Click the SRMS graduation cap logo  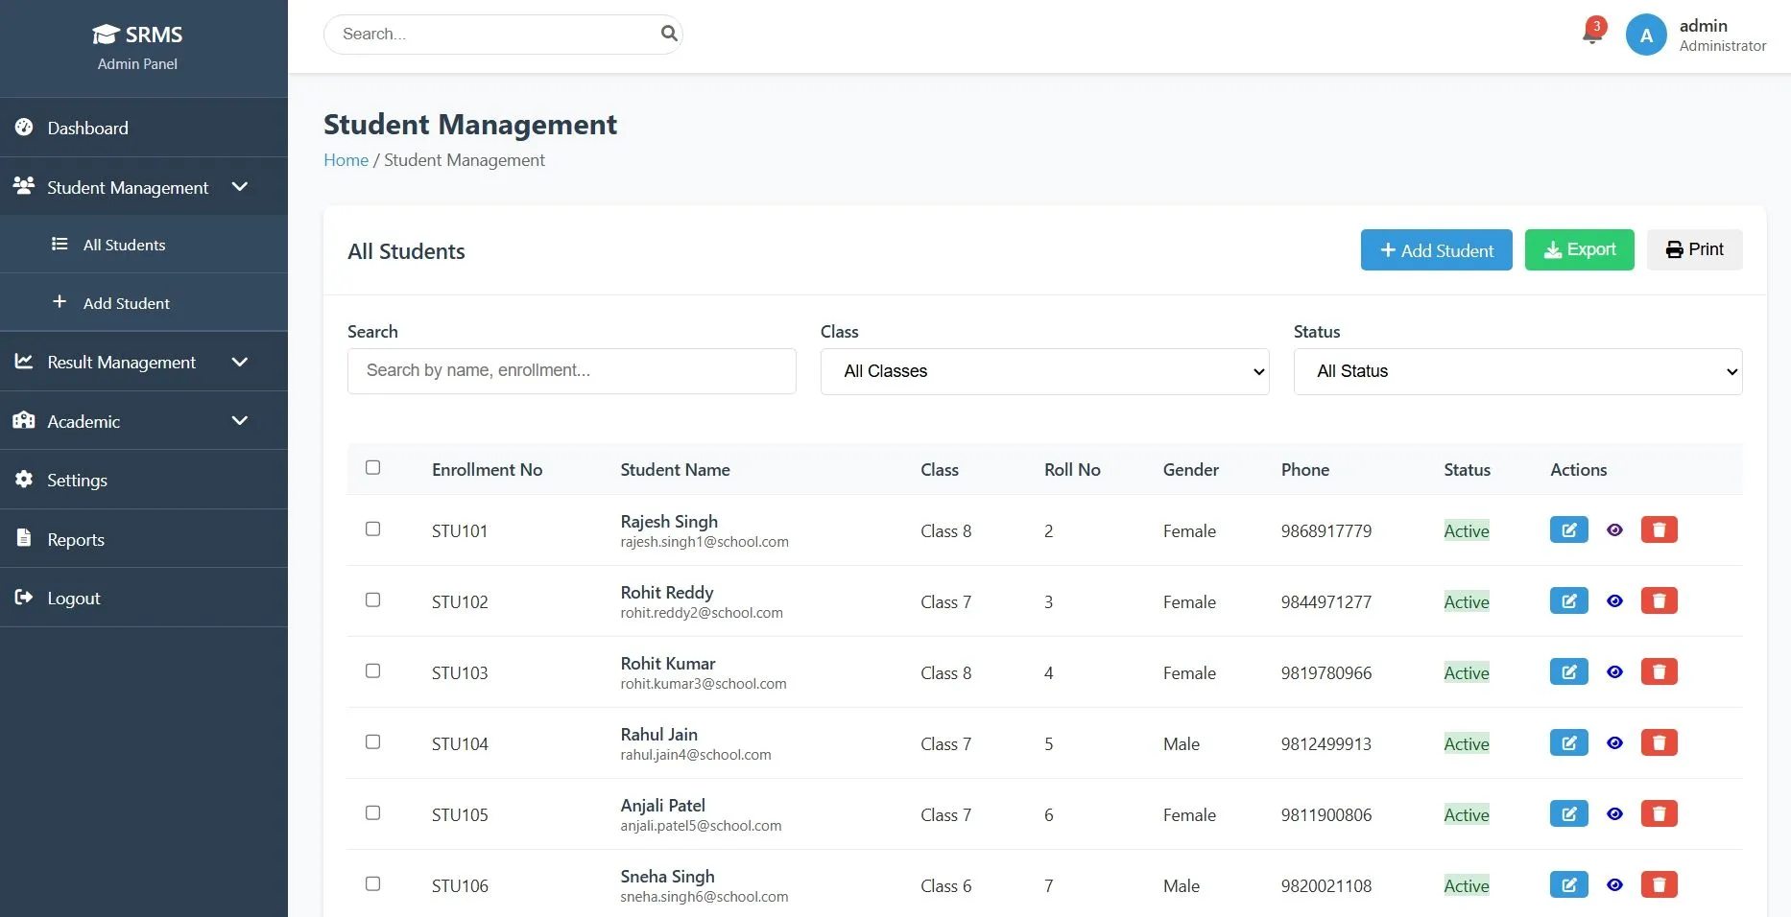point(106,34)
